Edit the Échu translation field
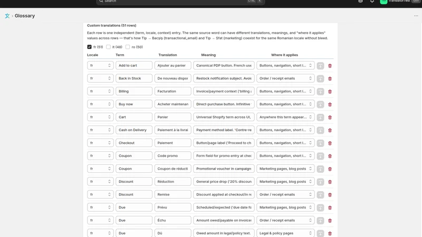 pyautogui.click(x=173, y=220)
